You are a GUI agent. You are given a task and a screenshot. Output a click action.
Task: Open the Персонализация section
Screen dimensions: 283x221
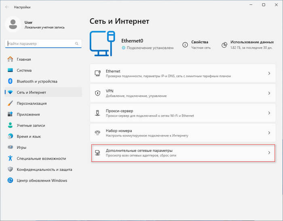[32, 103]
